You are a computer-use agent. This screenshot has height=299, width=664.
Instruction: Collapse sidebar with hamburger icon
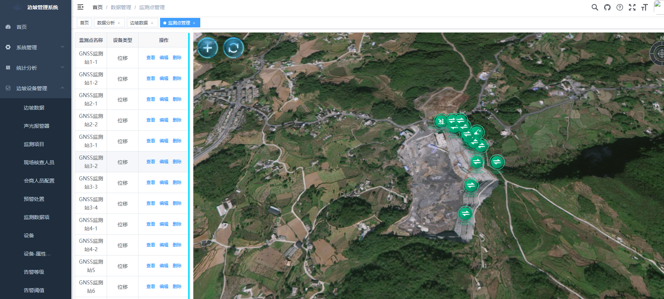click(80, 7)
